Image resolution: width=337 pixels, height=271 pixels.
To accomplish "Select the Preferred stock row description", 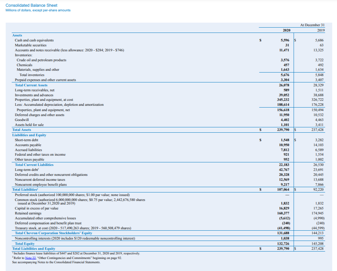I will (72, 195).
